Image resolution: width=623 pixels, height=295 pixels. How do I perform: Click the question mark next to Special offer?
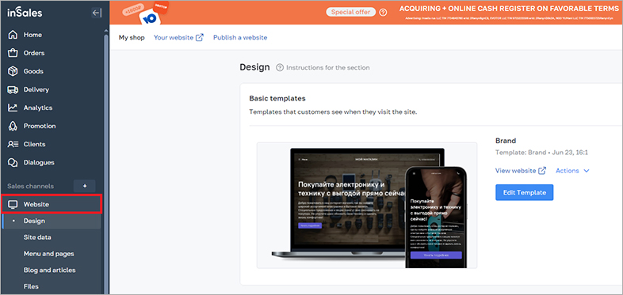(x=383, y=13)
